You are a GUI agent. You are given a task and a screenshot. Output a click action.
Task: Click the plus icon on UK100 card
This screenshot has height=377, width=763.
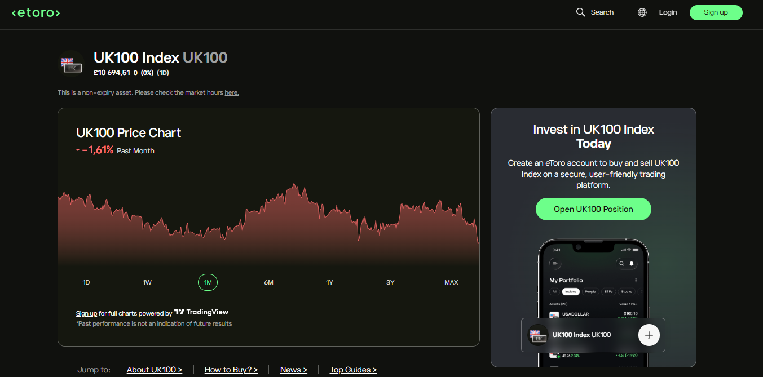click(x=649, y=335)
